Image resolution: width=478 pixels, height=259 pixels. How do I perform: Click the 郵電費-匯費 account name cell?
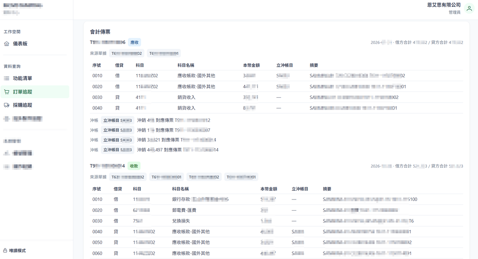point(184,210)
